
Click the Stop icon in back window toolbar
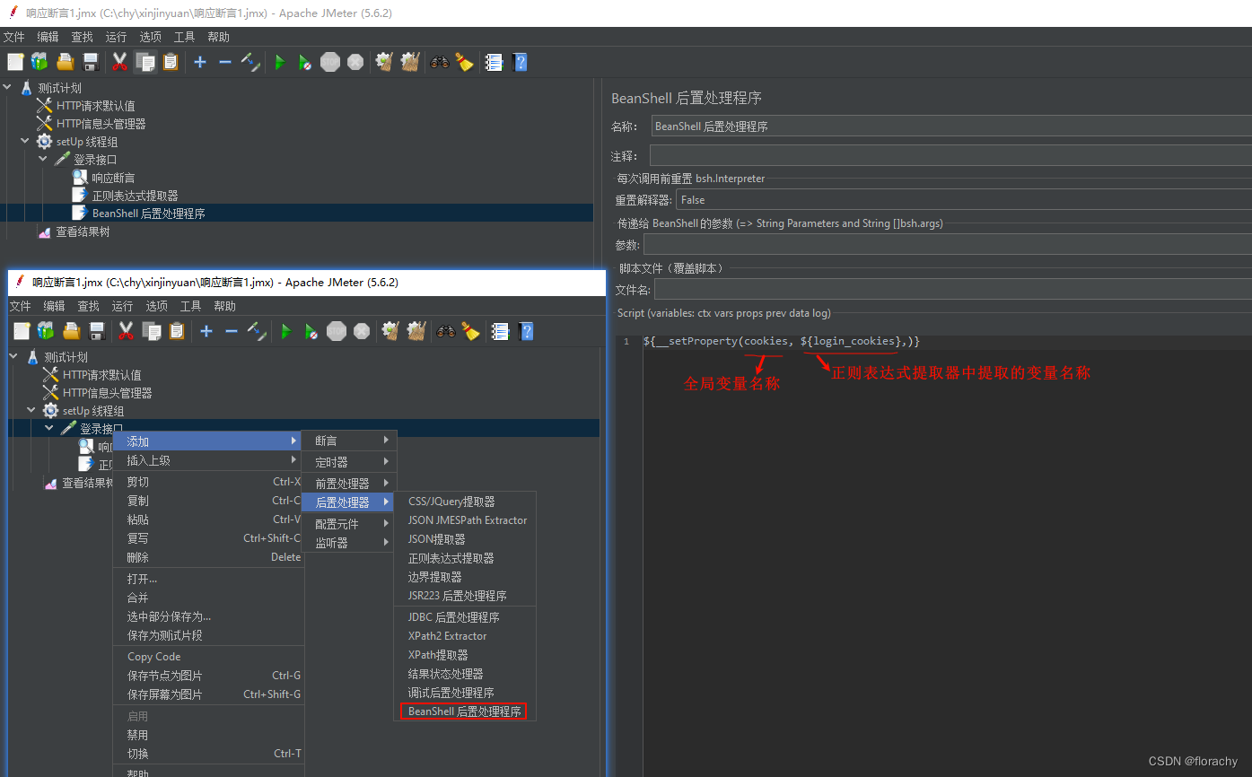(x=330, y=62)
